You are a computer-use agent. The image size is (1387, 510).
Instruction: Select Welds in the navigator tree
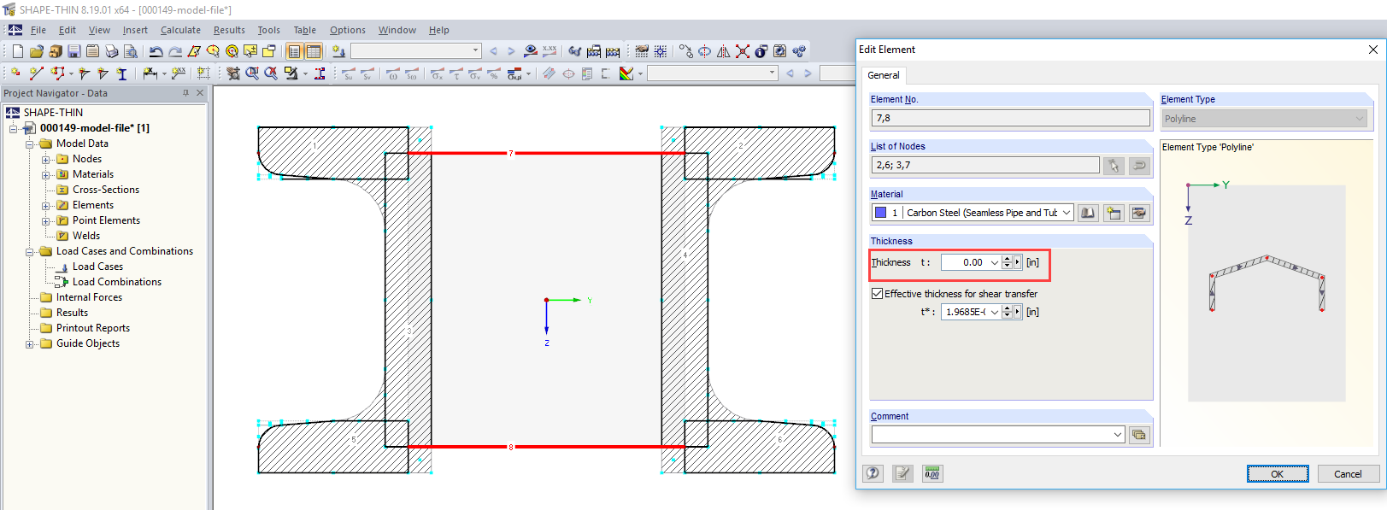(x=86, y=236)
